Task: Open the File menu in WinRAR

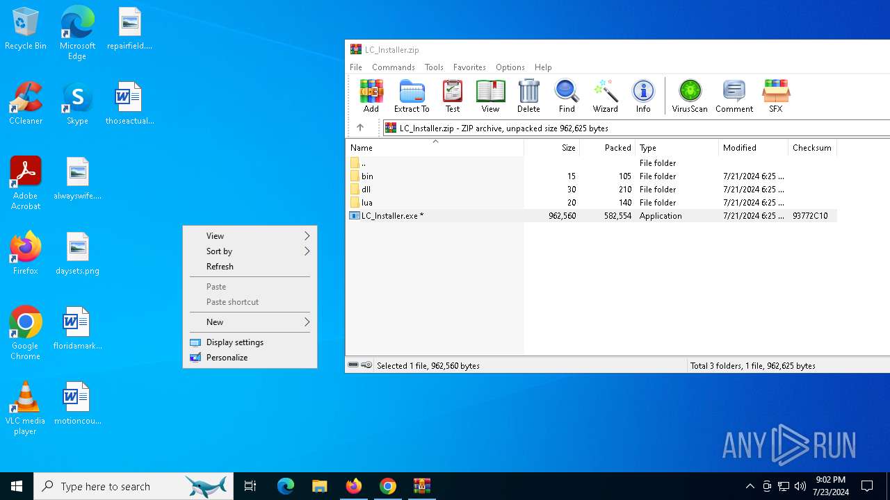Action: (356, 67)
